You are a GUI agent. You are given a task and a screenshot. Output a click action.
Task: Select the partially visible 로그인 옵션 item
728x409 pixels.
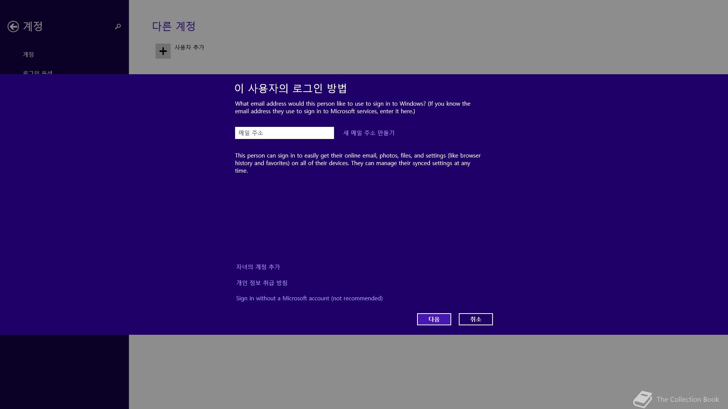(38, 72)
